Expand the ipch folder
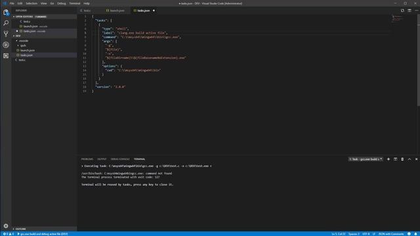420x236 pixels. (x=44, y=45)
